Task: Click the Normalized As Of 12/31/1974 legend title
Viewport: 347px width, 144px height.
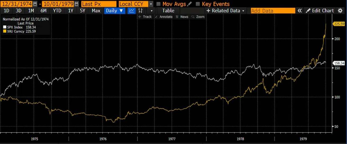Action: [25, 19]
